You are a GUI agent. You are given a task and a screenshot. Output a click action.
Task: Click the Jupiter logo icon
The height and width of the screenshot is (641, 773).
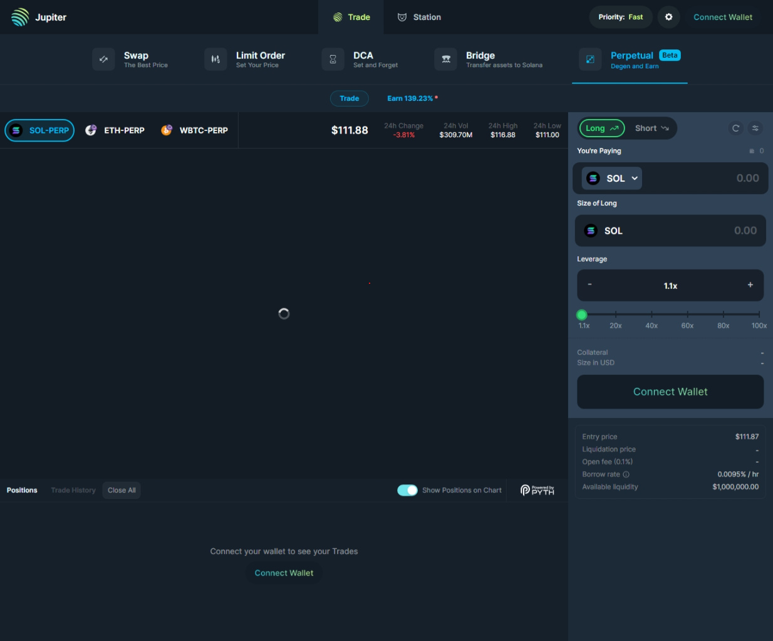(x=20, y=17)
